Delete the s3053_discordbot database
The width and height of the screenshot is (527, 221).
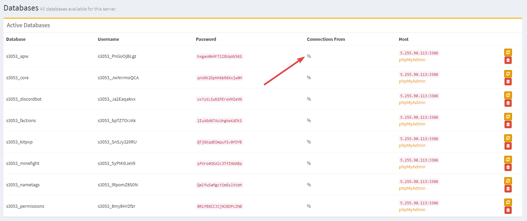pyautogui.click(x=508, y=103)
